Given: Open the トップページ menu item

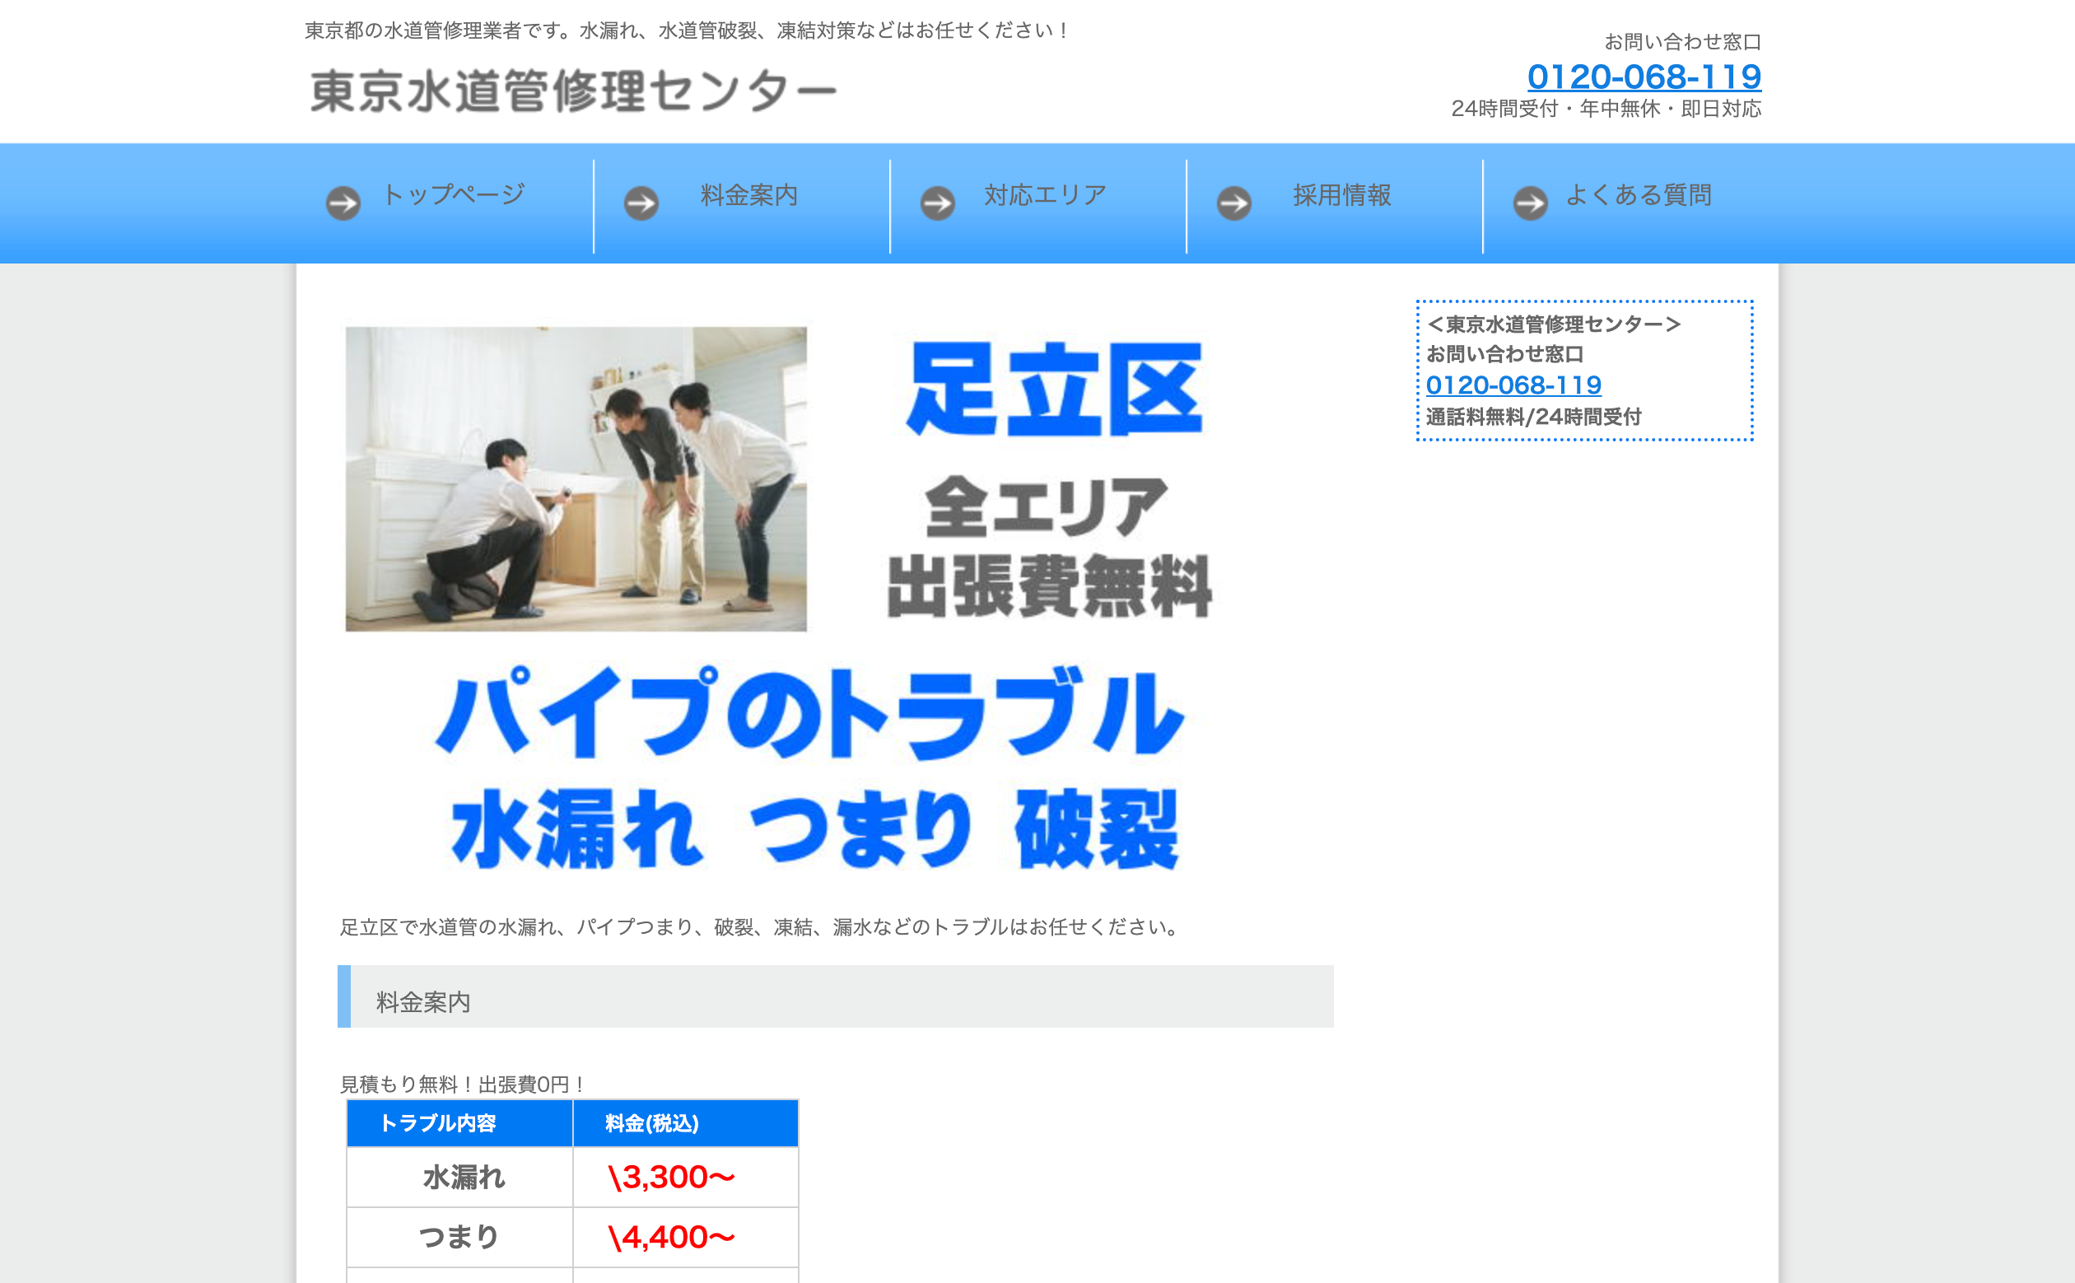Looking at the screenshot, I should point(454,195).
